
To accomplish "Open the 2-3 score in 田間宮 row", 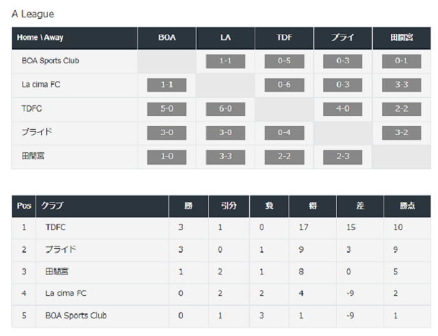I will 343,157.
